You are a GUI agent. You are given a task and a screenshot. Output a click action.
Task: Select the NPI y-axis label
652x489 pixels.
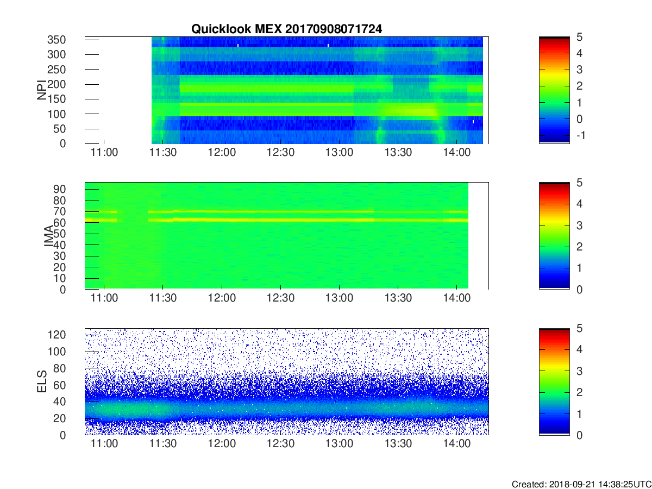41,90
